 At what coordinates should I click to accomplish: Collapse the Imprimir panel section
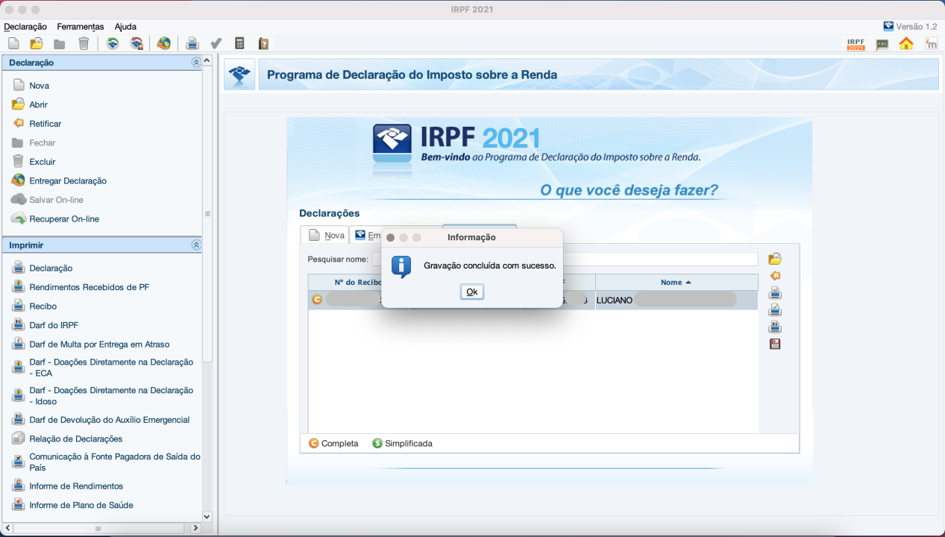(x=196, y=245)
